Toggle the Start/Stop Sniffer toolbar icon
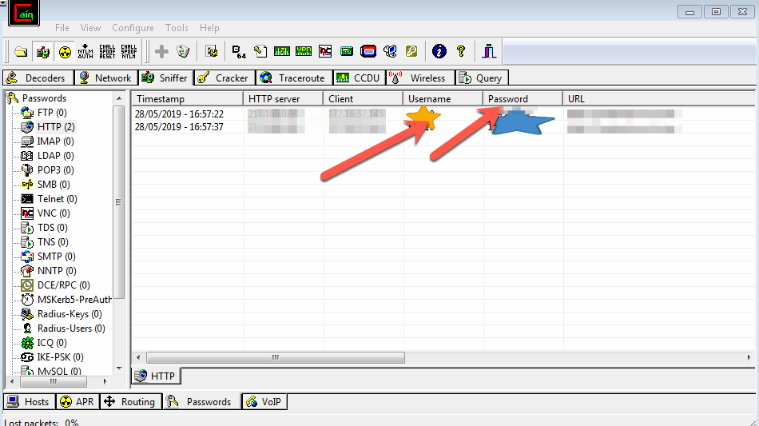 pos(43,52)
